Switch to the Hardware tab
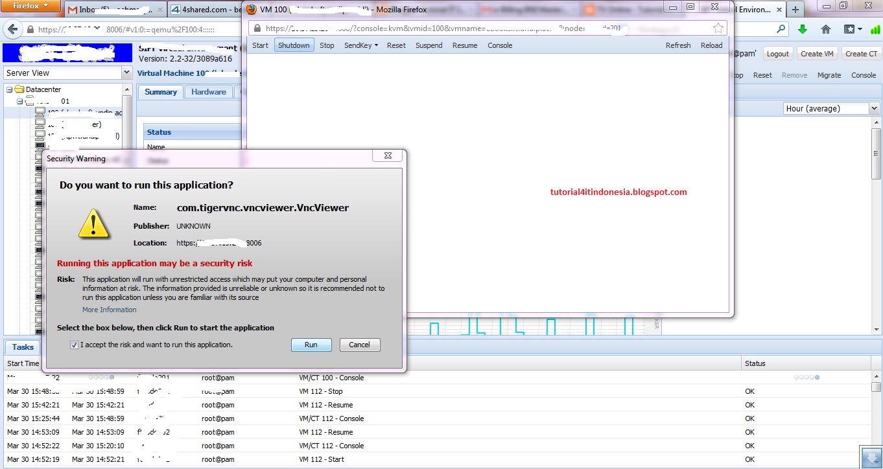The height and width of the screenshot is (469, 883). coord(209,92)
